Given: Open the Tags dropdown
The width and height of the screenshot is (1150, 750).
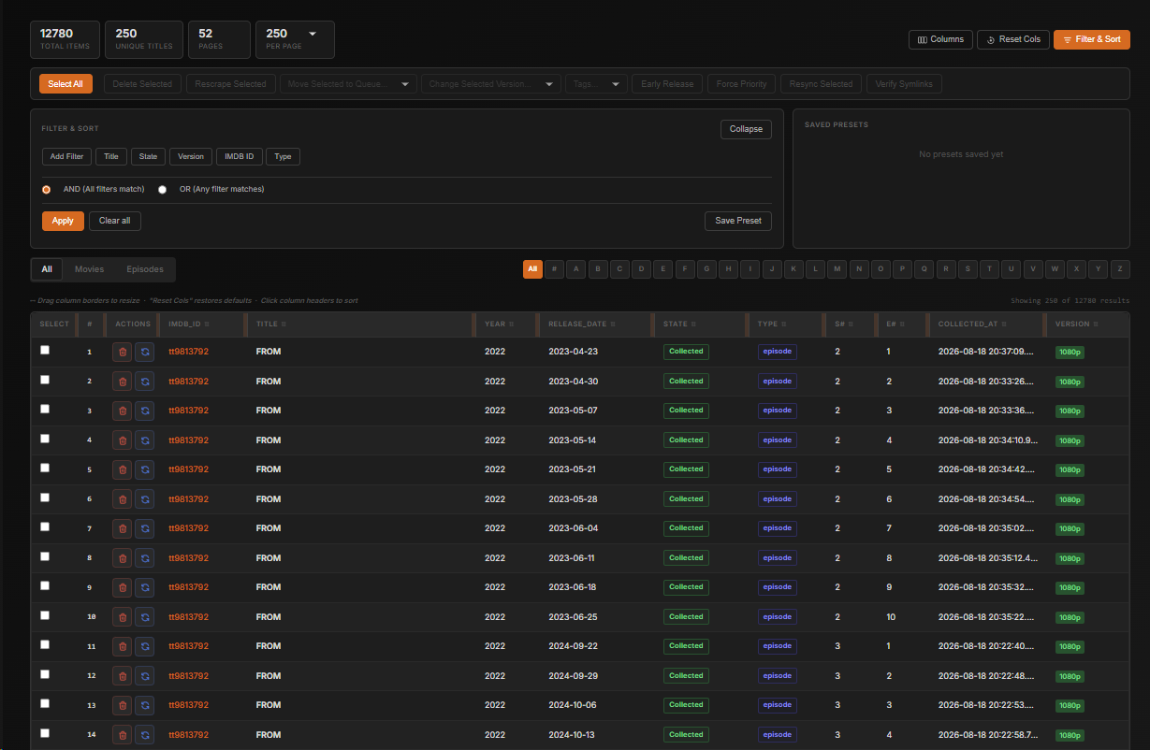Looking at the screenshot, I should click(596, 84).
